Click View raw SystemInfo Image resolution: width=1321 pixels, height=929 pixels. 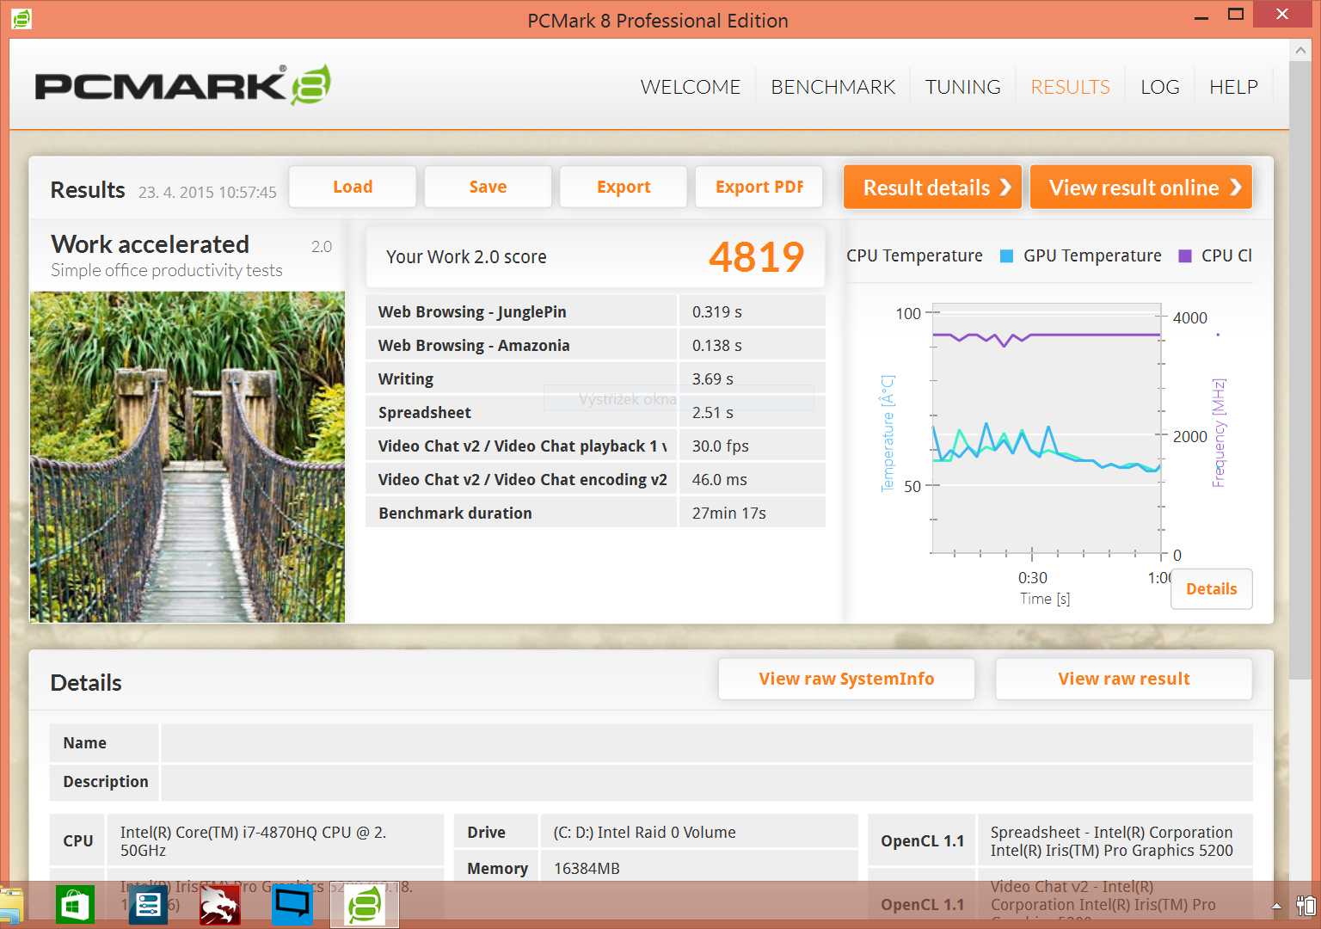pyautogui.click(x=846, y=679)
